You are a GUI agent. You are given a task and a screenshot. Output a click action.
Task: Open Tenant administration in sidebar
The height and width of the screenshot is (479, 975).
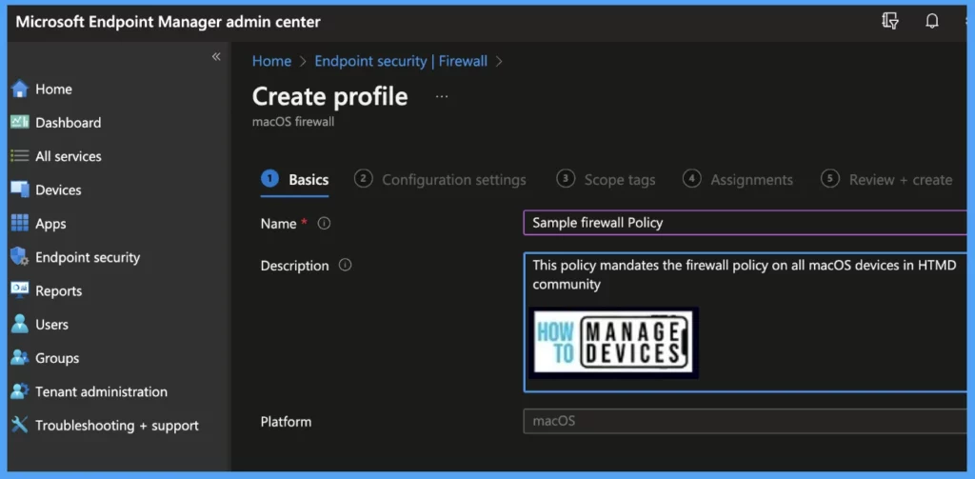[x=101, y=391]
